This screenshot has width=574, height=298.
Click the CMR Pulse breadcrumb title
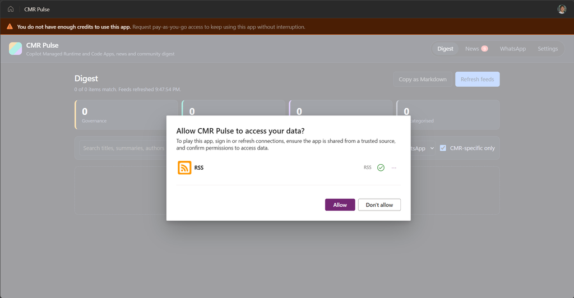(37, 9)
